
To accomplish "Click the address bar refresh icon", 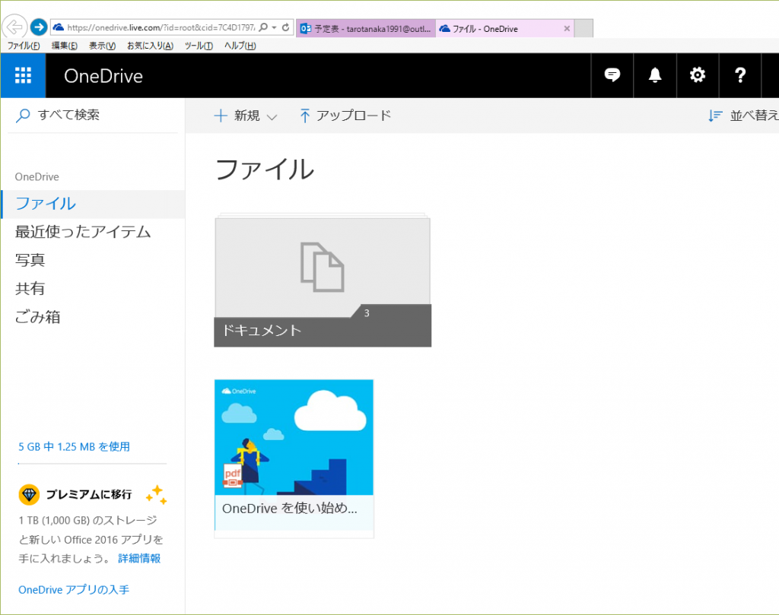I will pyautogui.click(x=285, y=27).
